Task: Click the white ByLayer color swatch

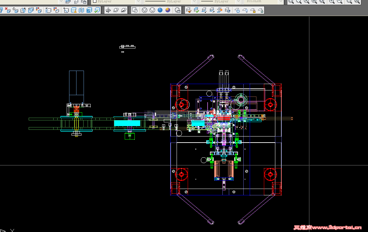Action: point(95,1)
